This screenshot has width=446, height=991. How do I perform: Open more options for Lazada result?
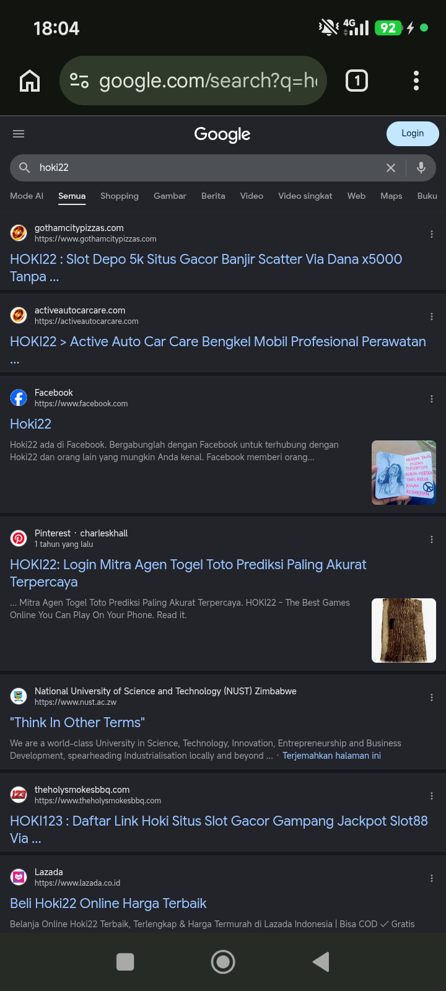click(x=432, y=878)
